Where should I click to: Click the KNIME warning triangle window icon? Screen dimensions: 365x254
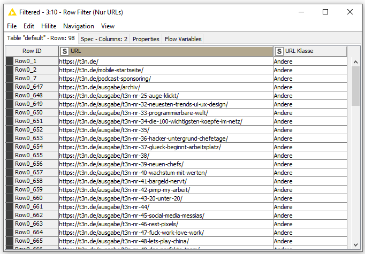pyautogui.click(x=12, y=12)
